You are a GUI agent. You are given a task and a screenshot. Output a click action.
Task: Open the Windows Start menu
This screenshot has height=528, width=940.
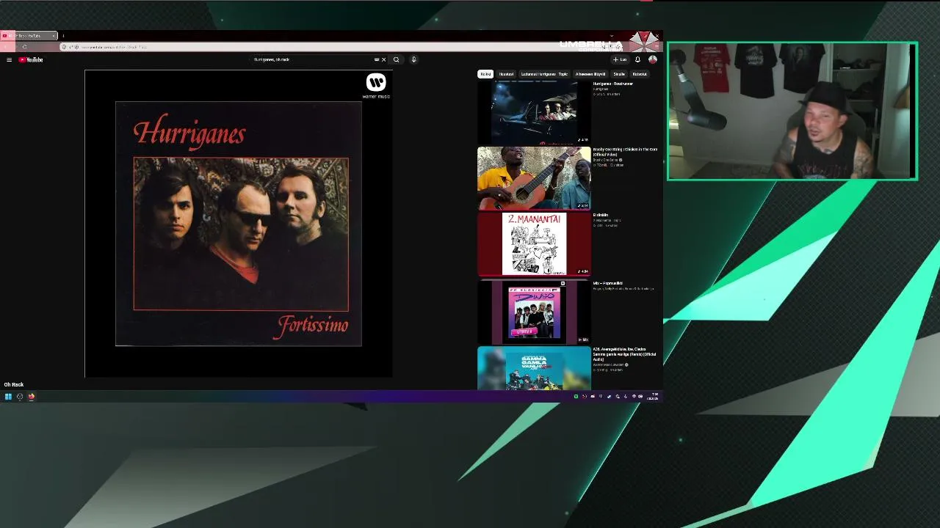[x=8, y=397]
